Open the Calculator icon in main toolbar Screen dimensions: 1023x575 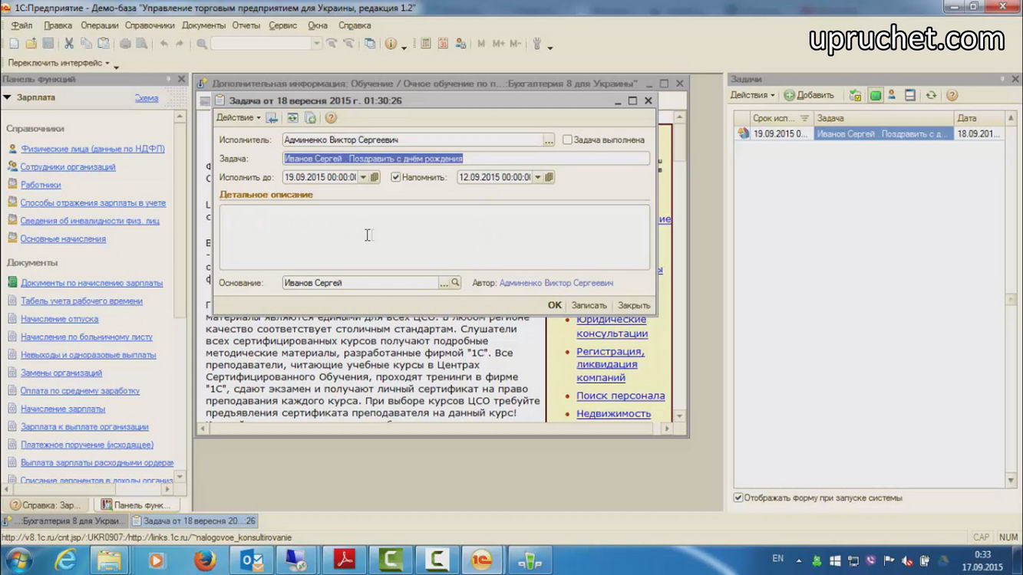click(x=425, y=44)
